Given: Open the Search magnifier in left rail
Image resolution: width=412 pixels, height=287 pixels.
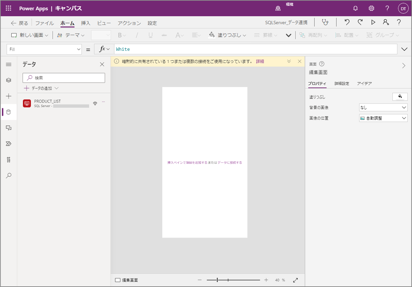Looking at the screenshot, I should 9,176.
